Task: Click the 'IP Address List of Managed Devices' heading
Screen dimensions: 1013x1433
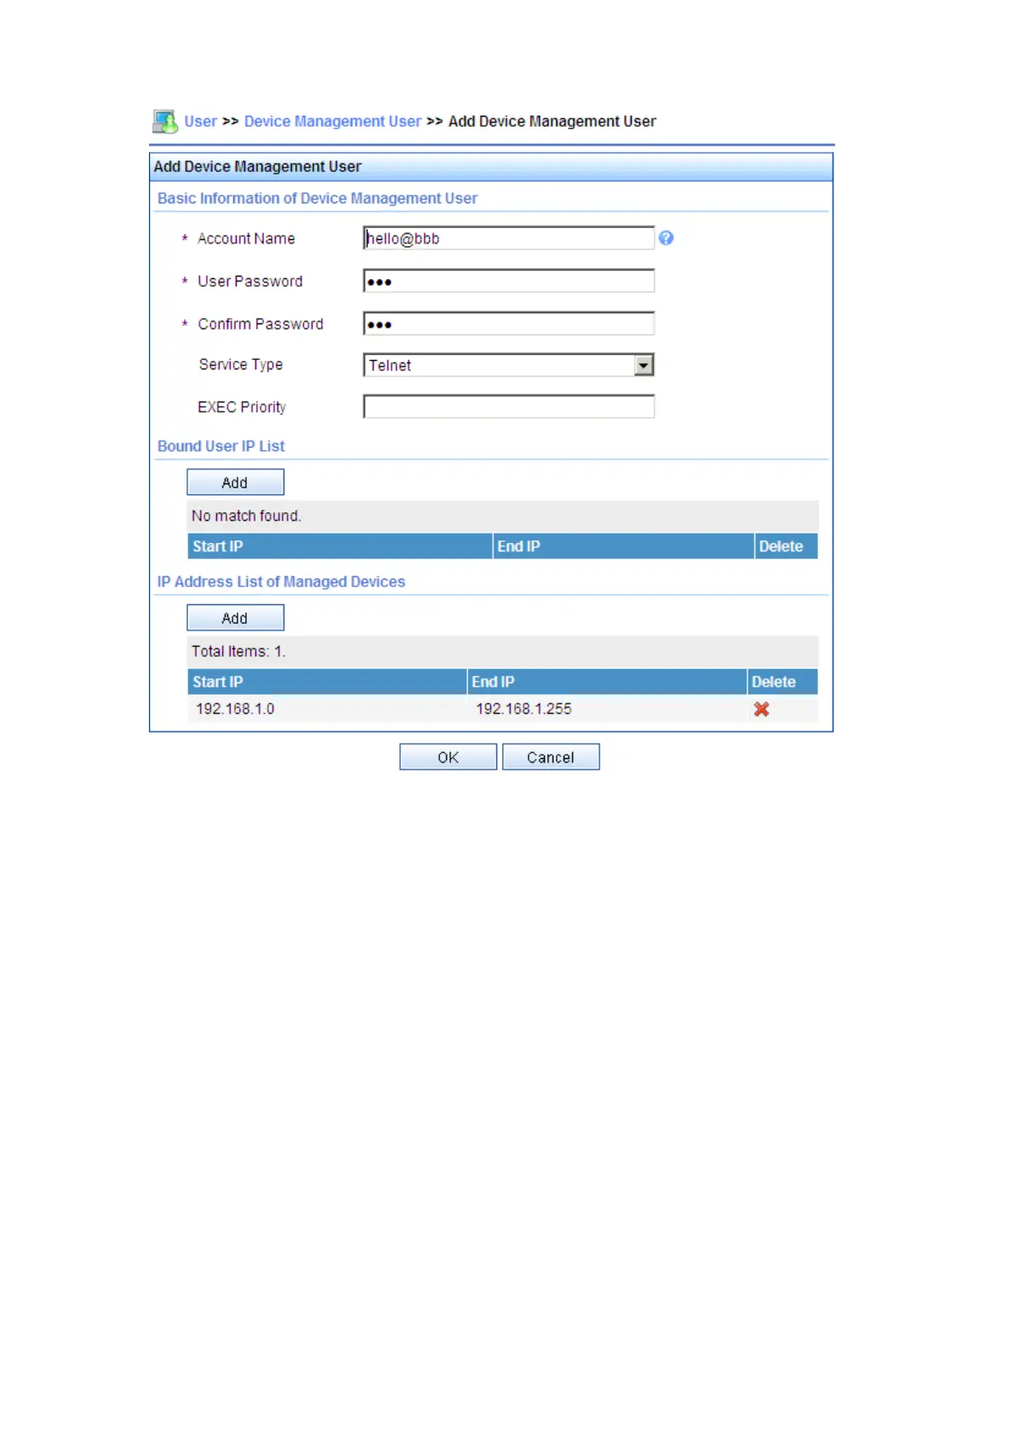Action: pyautogui.click(x=281, y=582)
